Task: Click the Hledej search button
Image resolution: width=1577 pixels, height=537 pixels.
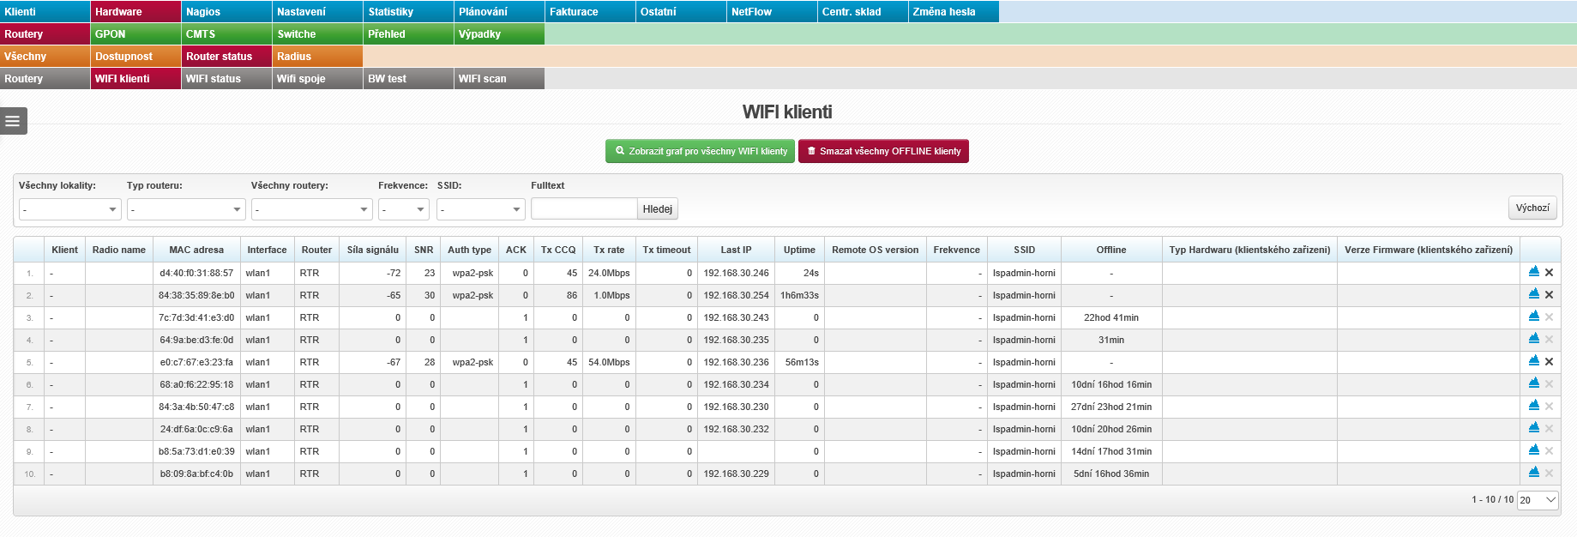Action: (x=658, y=209)
